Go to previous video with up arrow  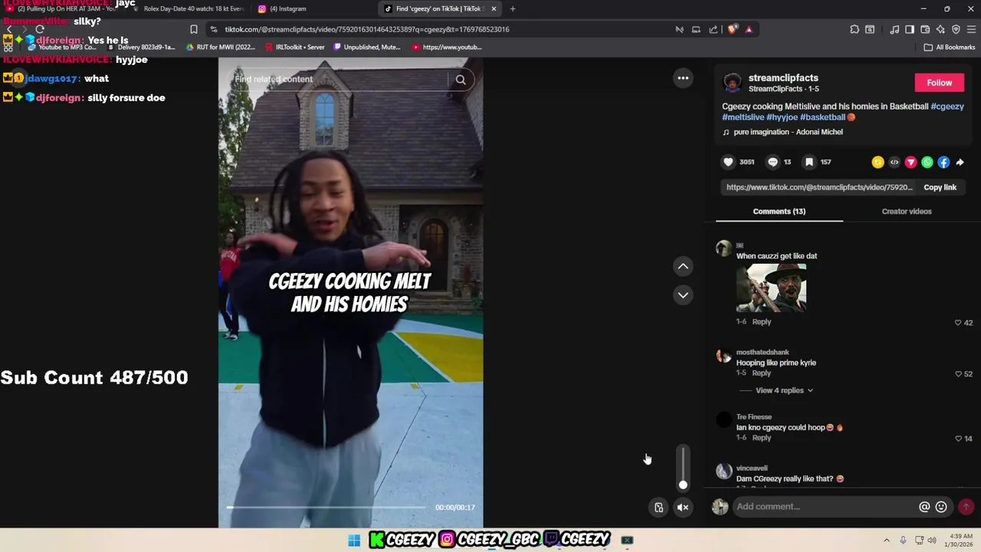click(x=683, y=266)
